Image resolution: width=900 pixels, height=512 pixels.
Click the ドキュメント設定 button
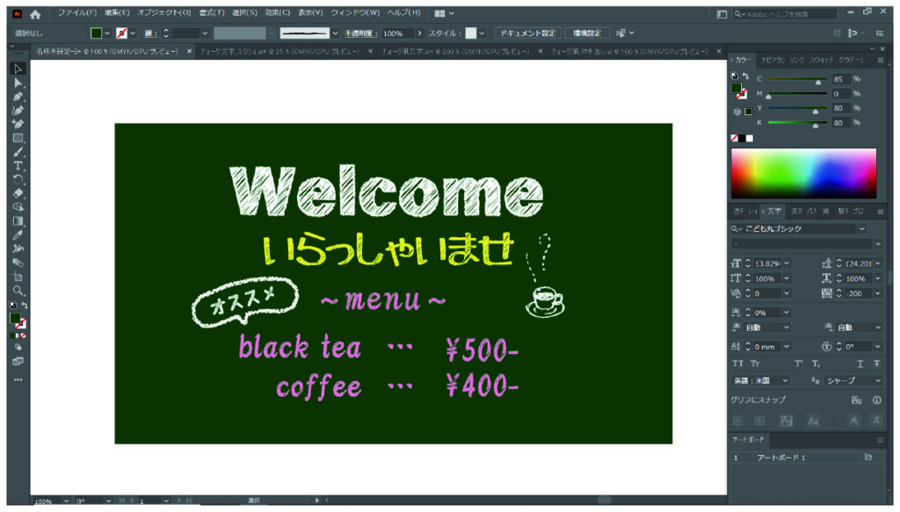click(x=527, y=33)
